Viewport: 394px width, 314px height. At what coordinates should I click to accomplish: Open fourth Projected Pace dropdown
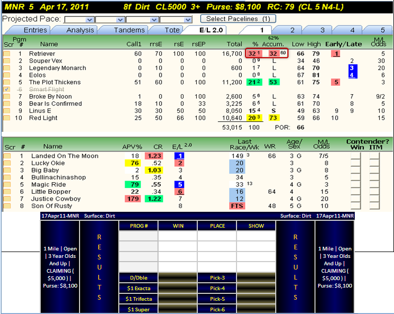click(176, 20)
